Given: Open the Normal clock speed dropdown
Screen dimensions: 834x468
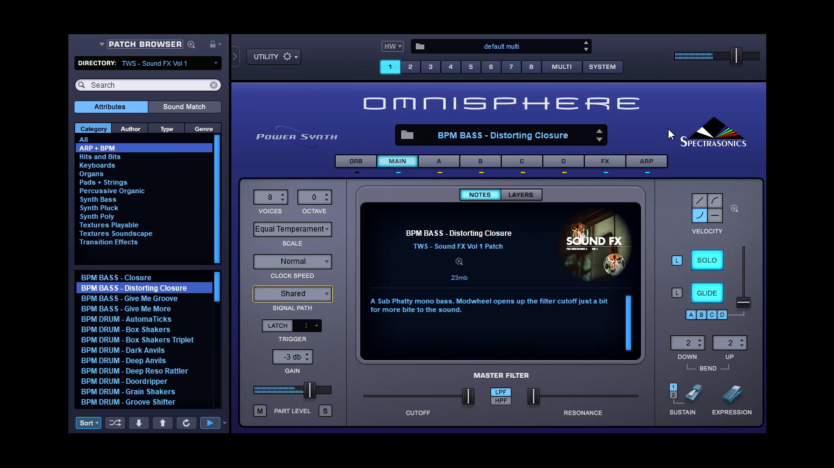Looking at the screenshot, I should (292, 261).
